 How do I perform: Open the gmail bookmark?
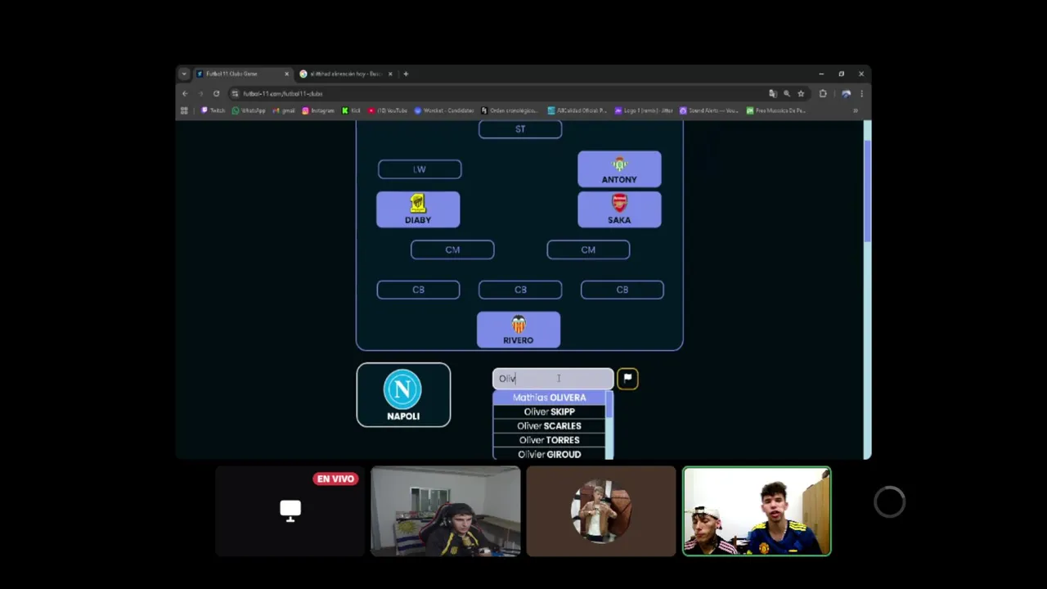(285, 110)
